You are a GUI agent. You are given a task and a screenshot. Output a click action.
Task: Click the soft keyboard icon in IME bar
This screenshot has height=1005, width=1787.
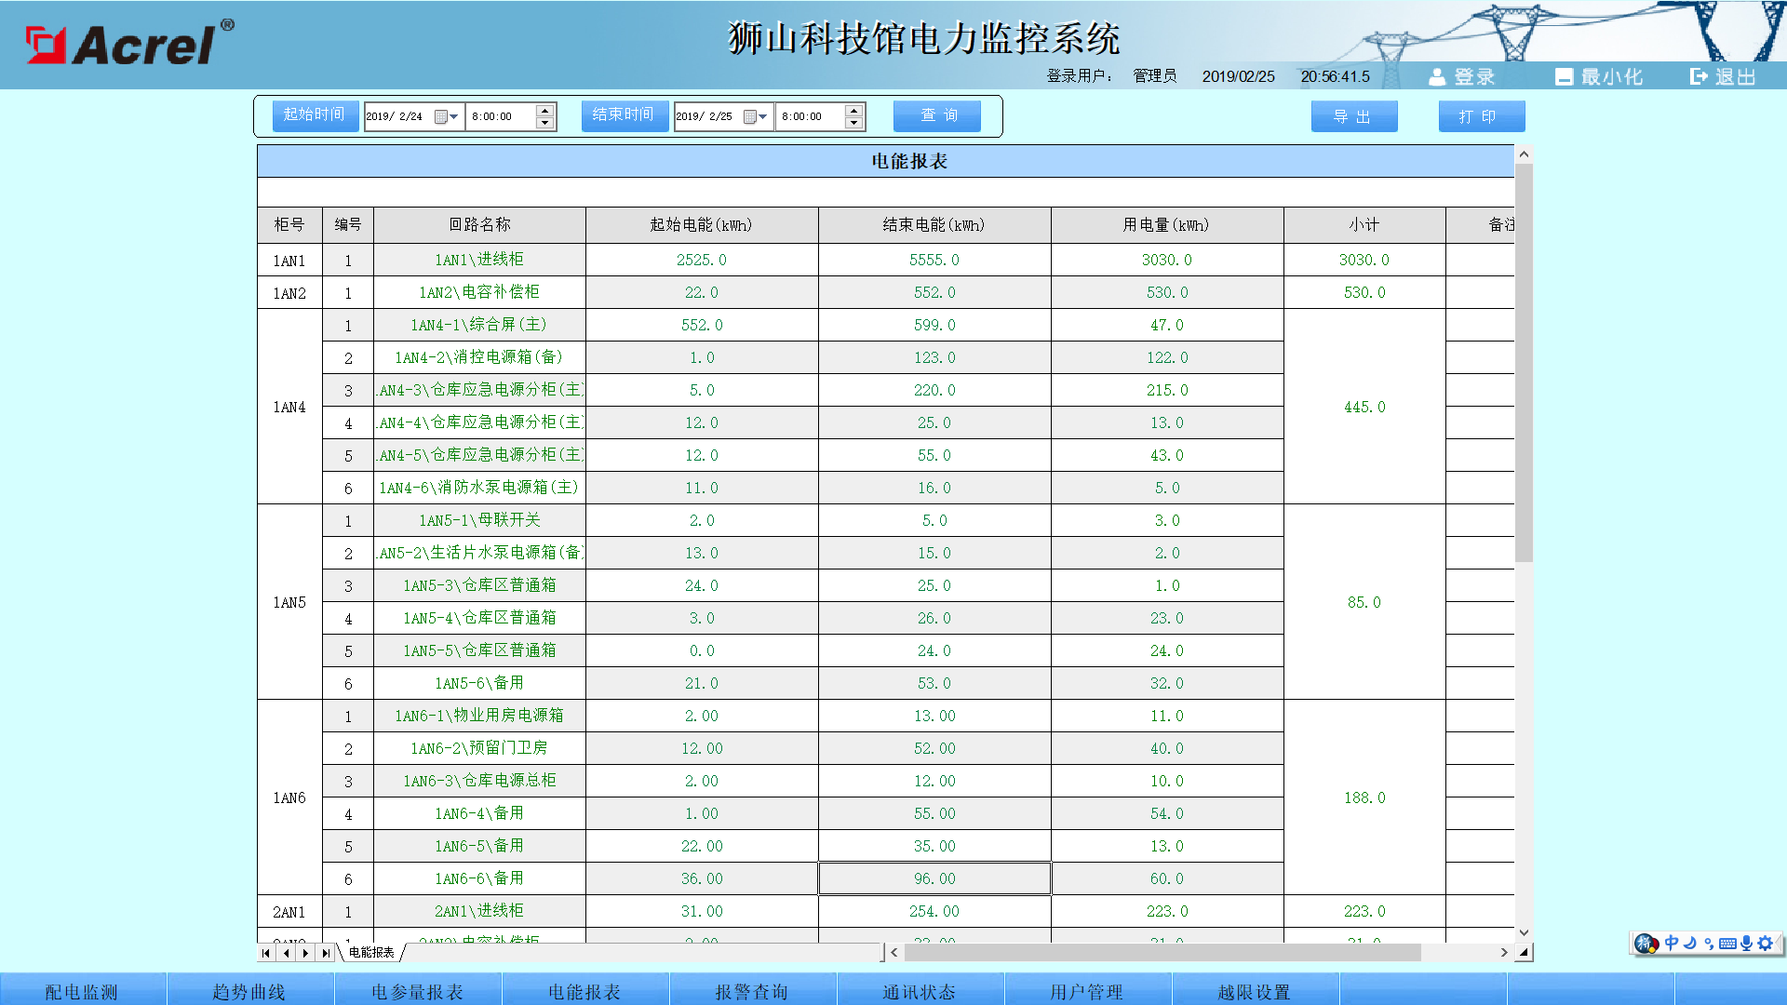1727,944
